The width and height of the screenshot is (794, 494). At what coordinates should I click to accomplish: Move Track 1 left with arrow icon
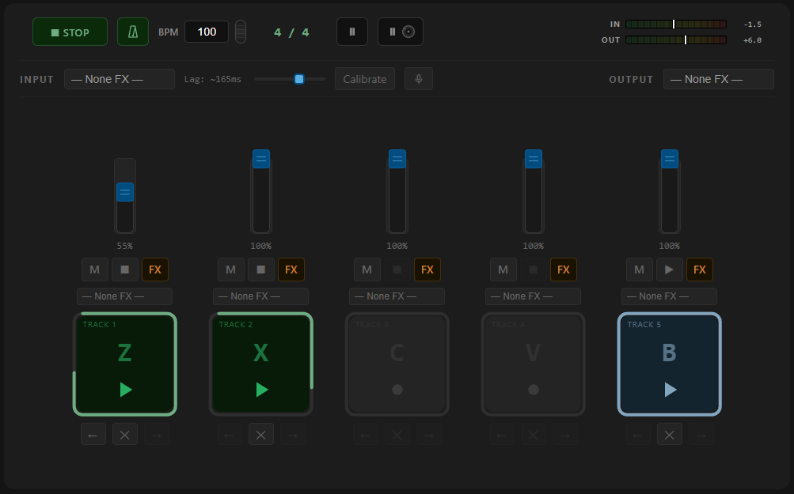(93, 435)
